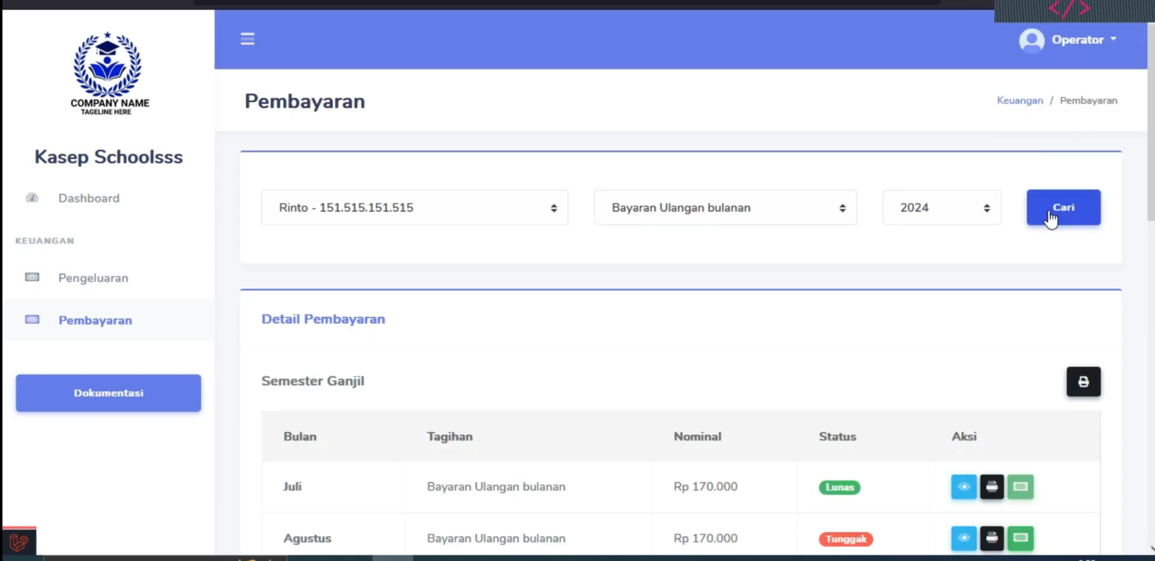Click the Pengeluaran money icon

click(32, 277)
